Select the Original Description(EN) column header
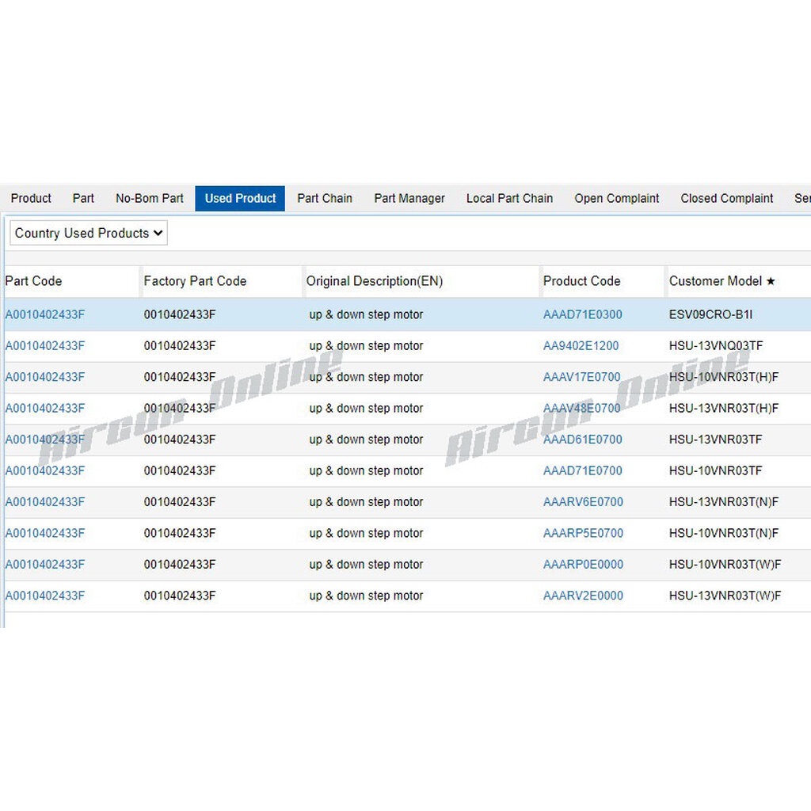 (x=375, y=281)
